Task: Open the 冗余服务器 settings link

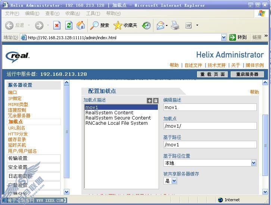Action: [19, 116]
